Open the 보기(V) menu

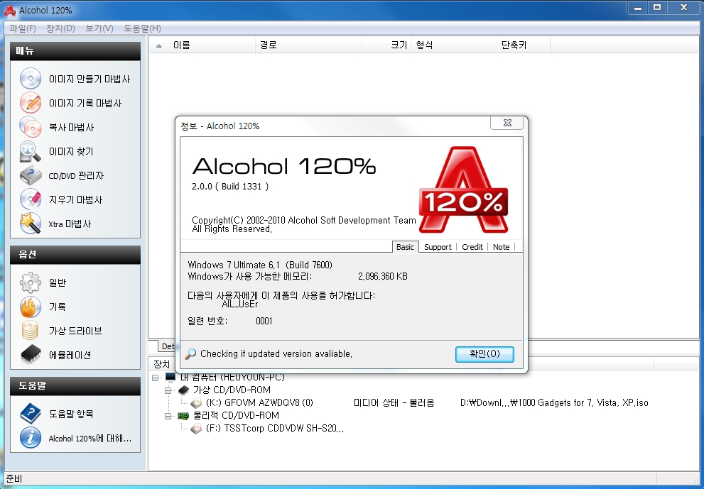(x=99, y=28)
